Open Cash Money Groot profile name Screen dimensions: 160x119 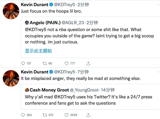[49, 90]
